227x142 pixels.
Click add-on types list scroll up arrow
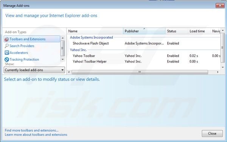click(x=63, y=38)
